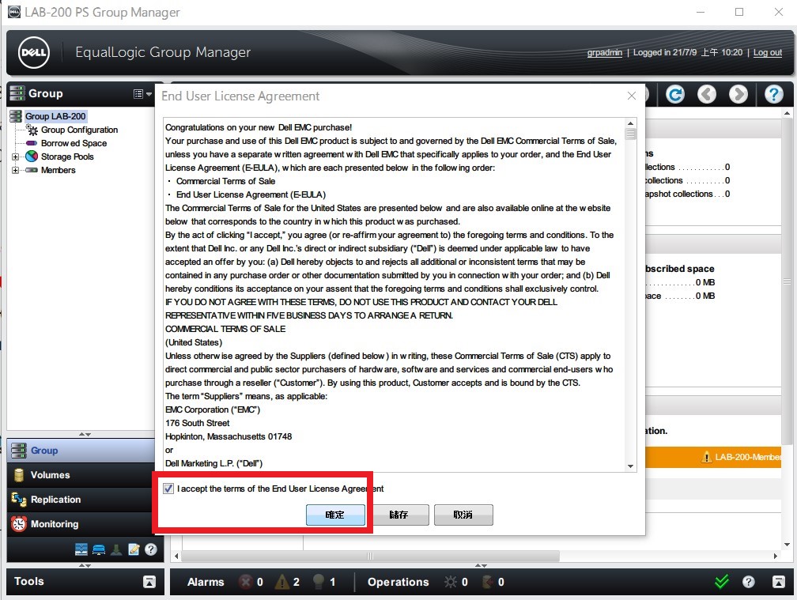Click the EULA text scrollbar down arrow
This screenshot has height=600, width=797.
pos(630,466)
